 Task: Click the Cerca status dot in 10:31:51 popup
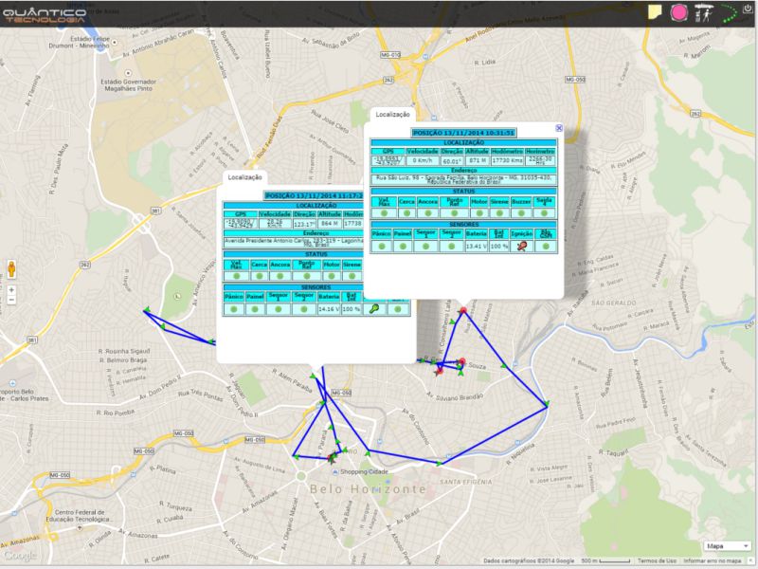(407, 212)
